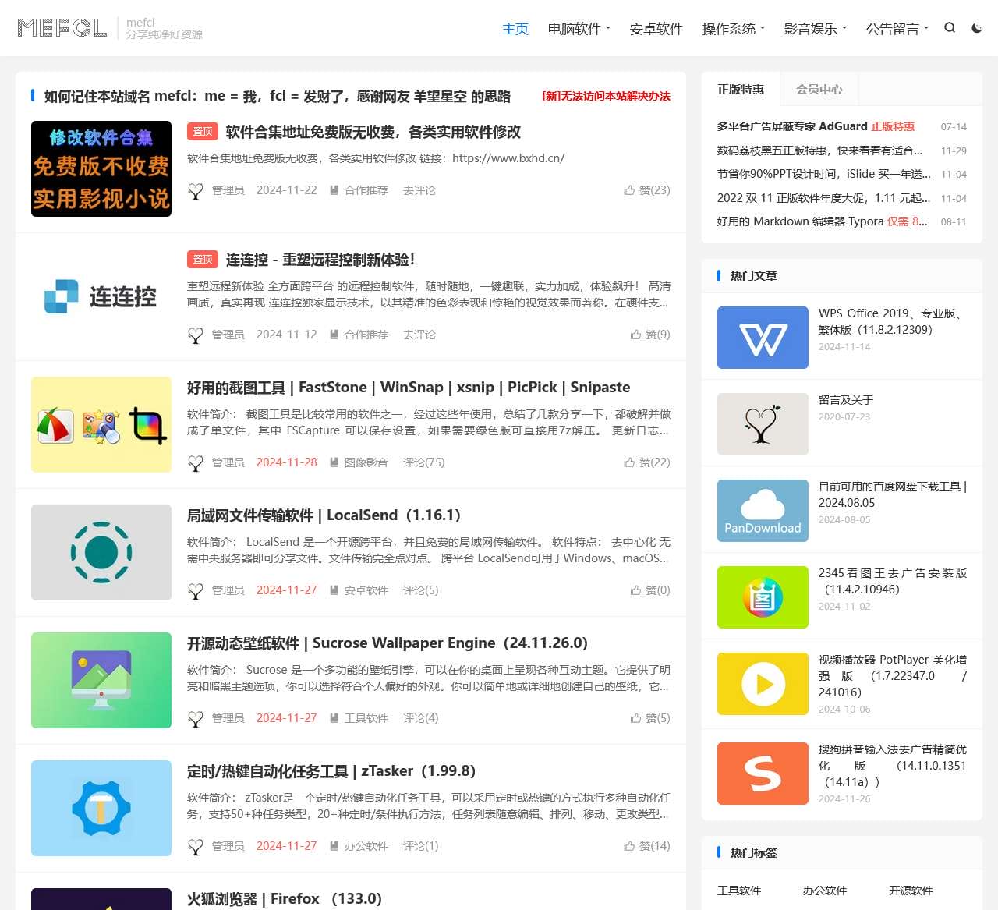
Task: Open 留言及关于 heart-tree thumbnail
Action: pyautogui.click(x=763, y=424)
